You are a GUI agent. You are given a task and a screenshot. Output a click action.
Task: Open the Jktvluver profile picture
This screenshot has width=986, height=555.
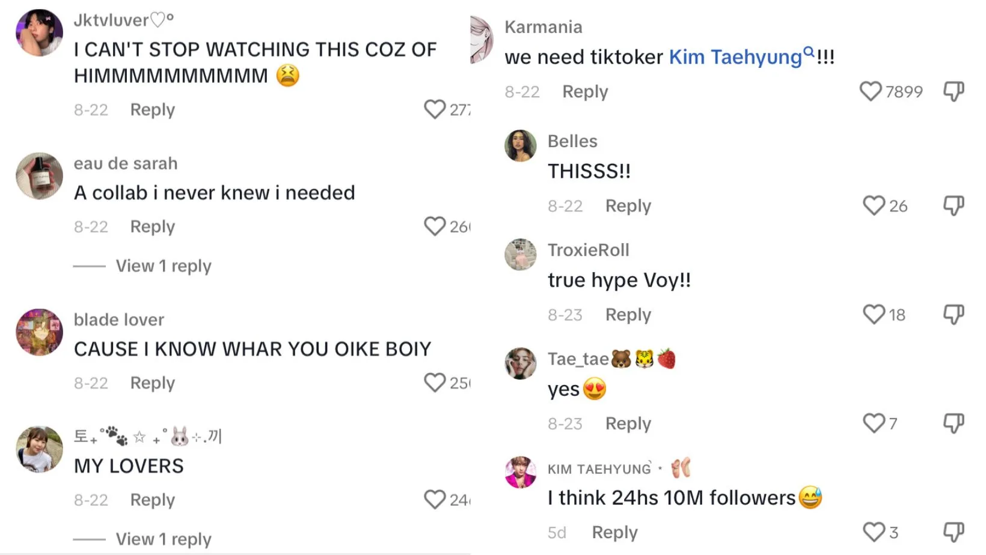coord(39,33)
